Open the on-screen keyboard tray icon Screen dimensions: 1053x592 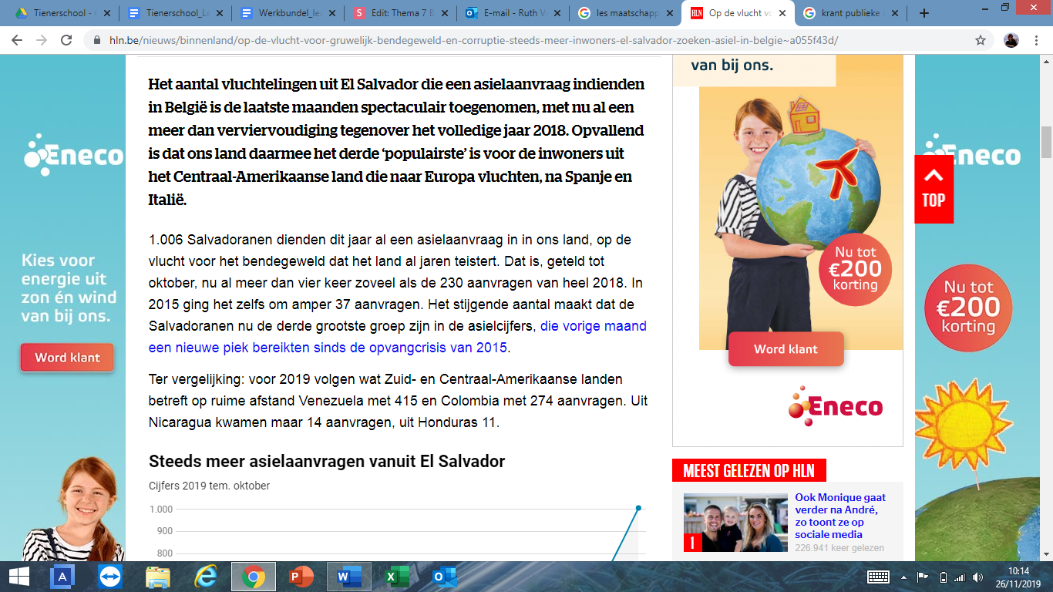(879, 577)
